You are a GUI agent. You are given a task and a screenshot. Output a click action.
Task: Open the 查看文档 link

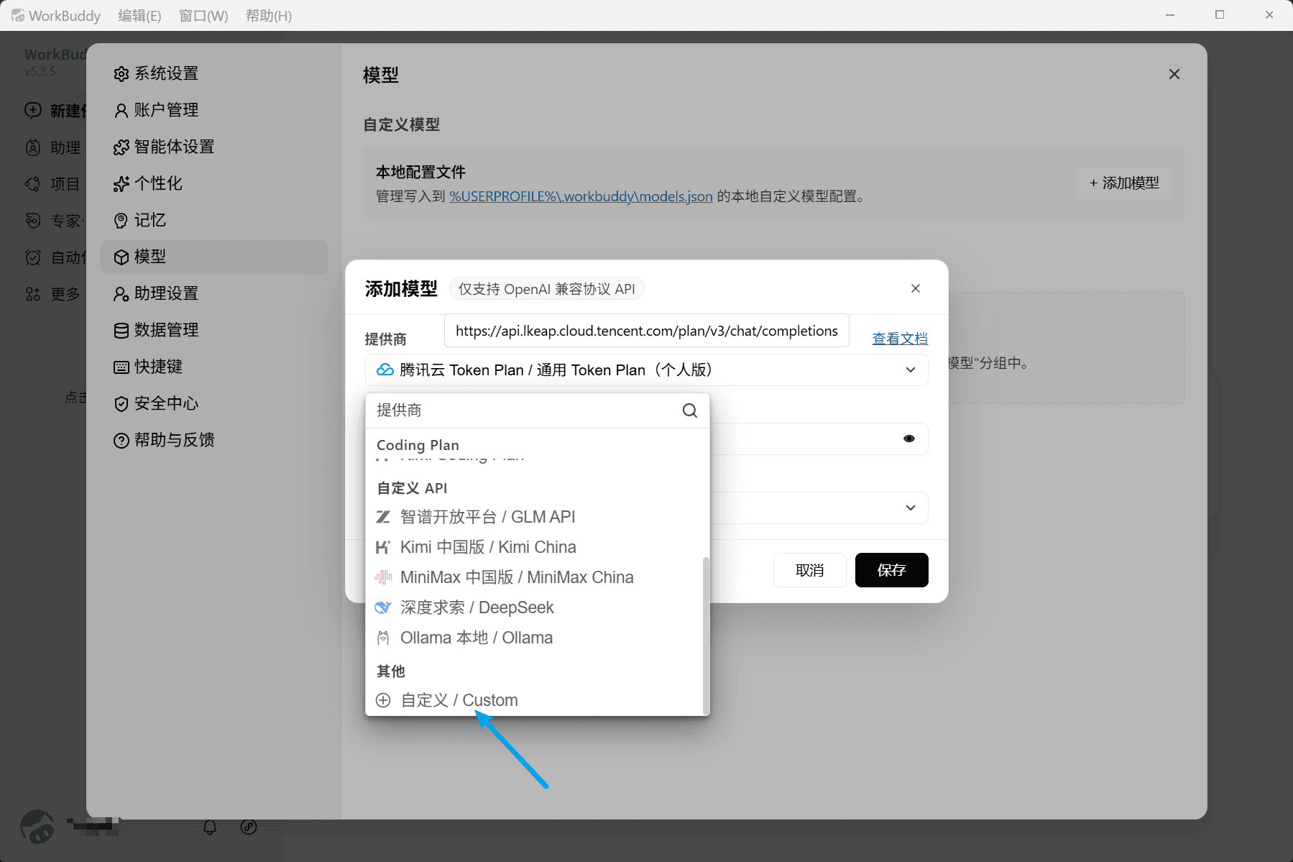(x=900, y=339)
